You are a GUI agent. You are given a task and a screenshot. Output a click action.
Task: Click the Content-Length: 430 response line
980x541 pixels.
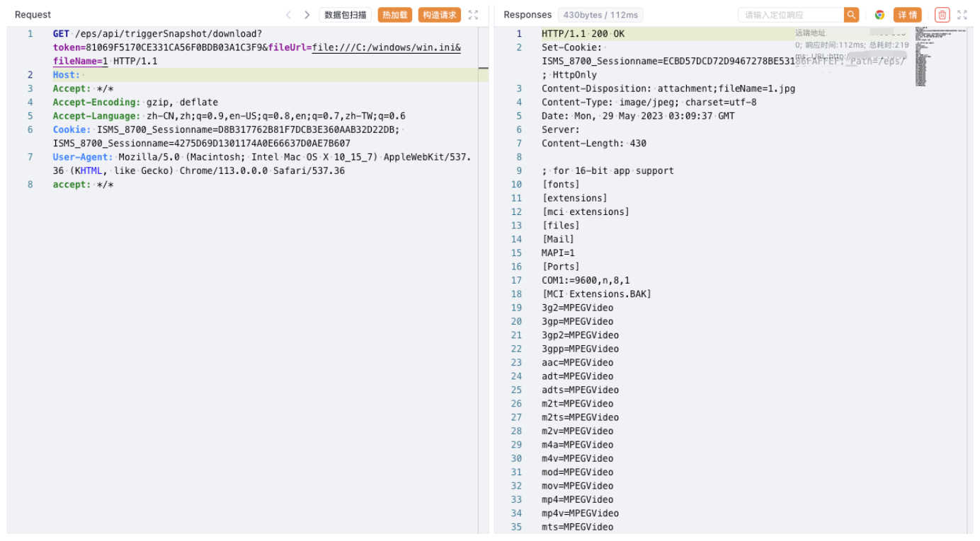pyautogui.click(x=593, y=144)
